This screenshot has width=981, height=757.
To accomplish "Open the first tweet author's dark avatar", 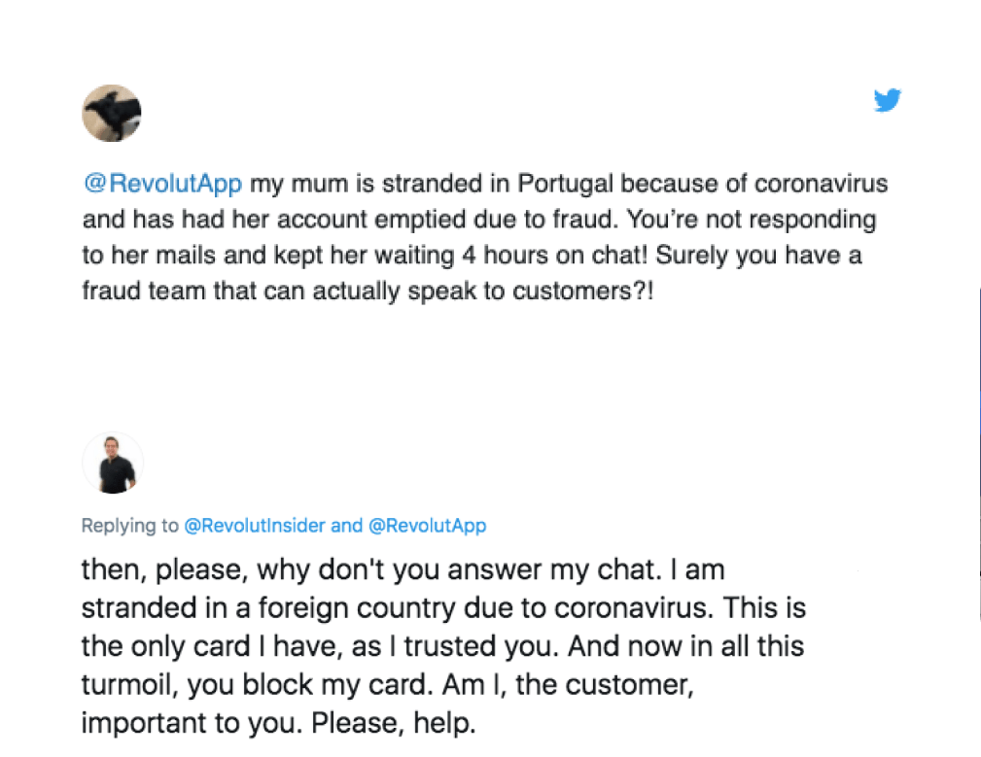I will coord(112,114).
